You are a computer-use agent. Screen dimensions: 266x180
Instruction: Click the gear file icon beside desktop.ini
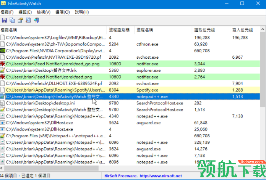3,103
